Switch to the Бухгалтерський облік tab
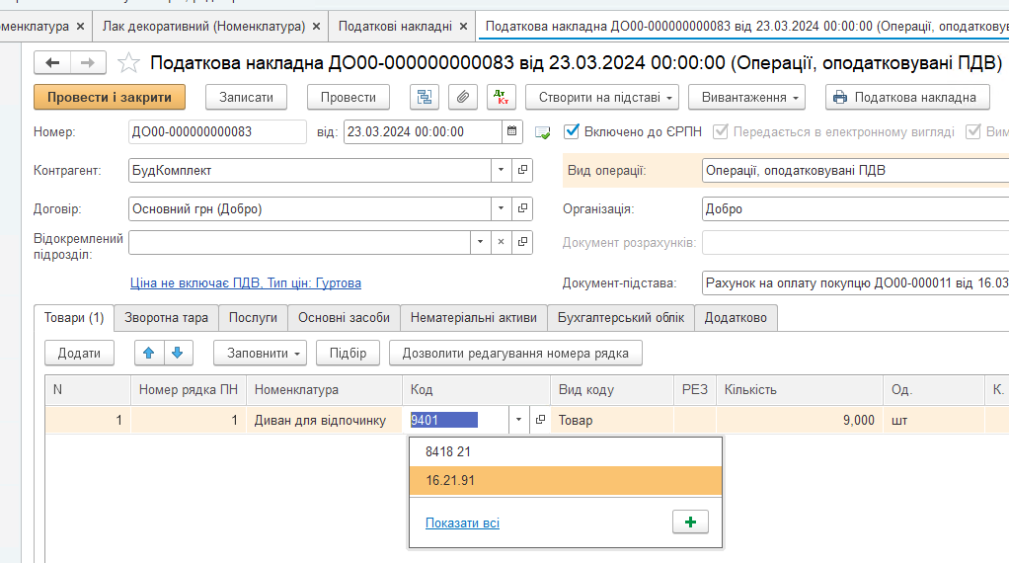The height and width of the screenshot is (563, 1009). coord(621,318)
